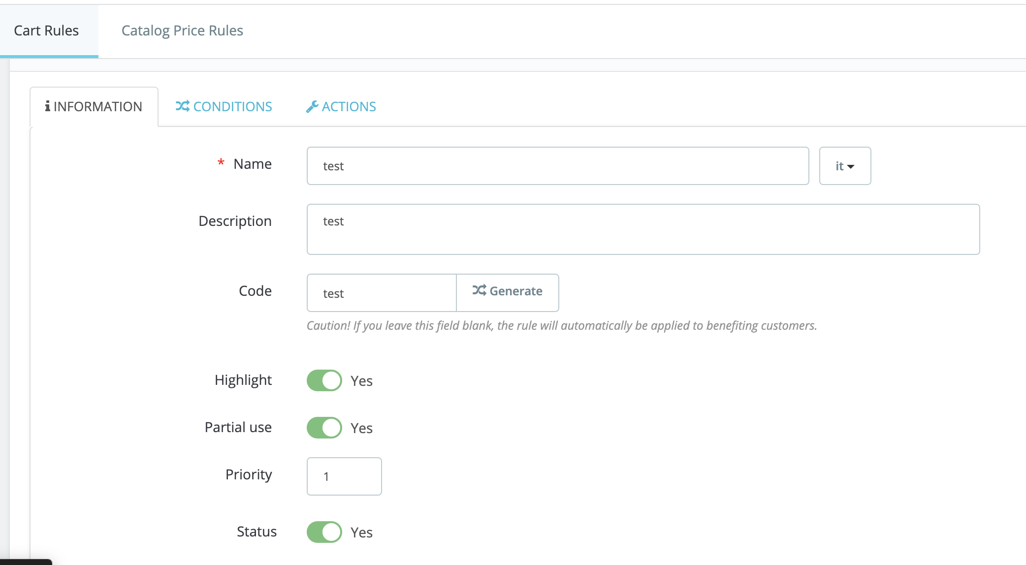Switch to the Catalog Price Rules tab
1026x565 pixels.
(x=182, y=30)
